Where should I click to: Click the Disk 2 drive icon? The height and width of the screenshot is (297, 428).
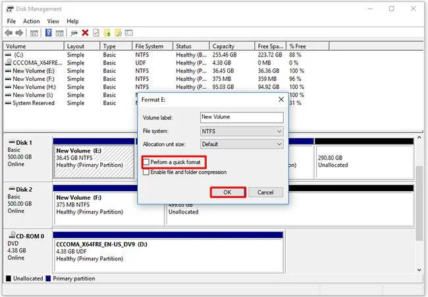coord(12,189)
